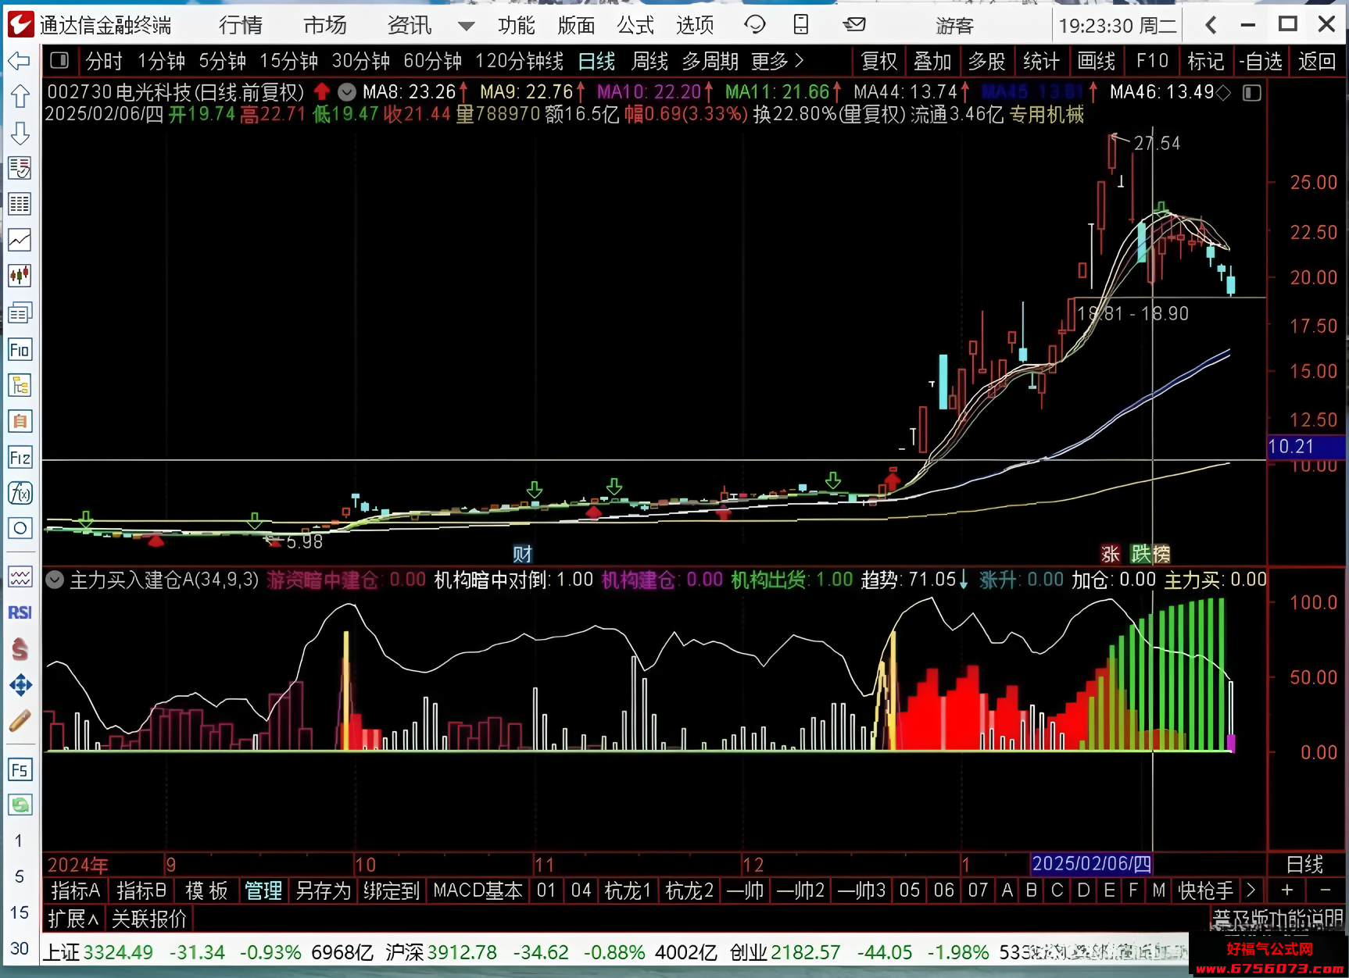
Task: Open the mail envelope icon in top bar
Action: coord(854,25)
